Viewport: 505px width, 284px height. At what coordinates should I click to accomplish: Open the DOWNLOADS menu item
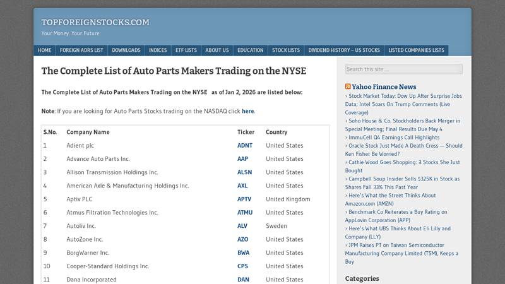tap(126, 50)
